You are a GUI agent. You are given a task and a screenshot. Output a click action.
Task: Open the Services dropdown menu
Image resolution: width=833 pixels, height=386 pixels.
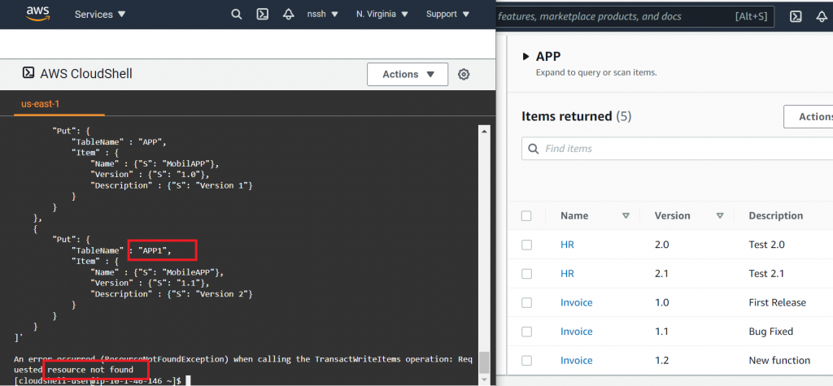[100, 15]
